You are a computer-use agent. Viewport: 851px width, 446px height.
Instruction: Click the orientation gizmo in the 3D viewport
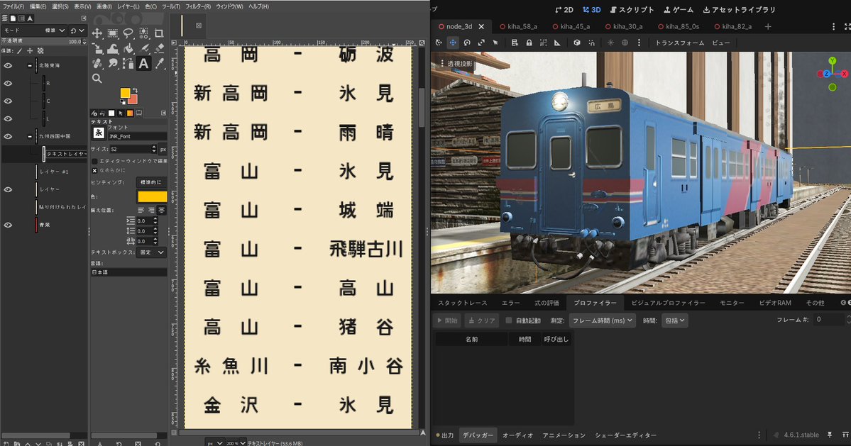[x=832, y=74]
